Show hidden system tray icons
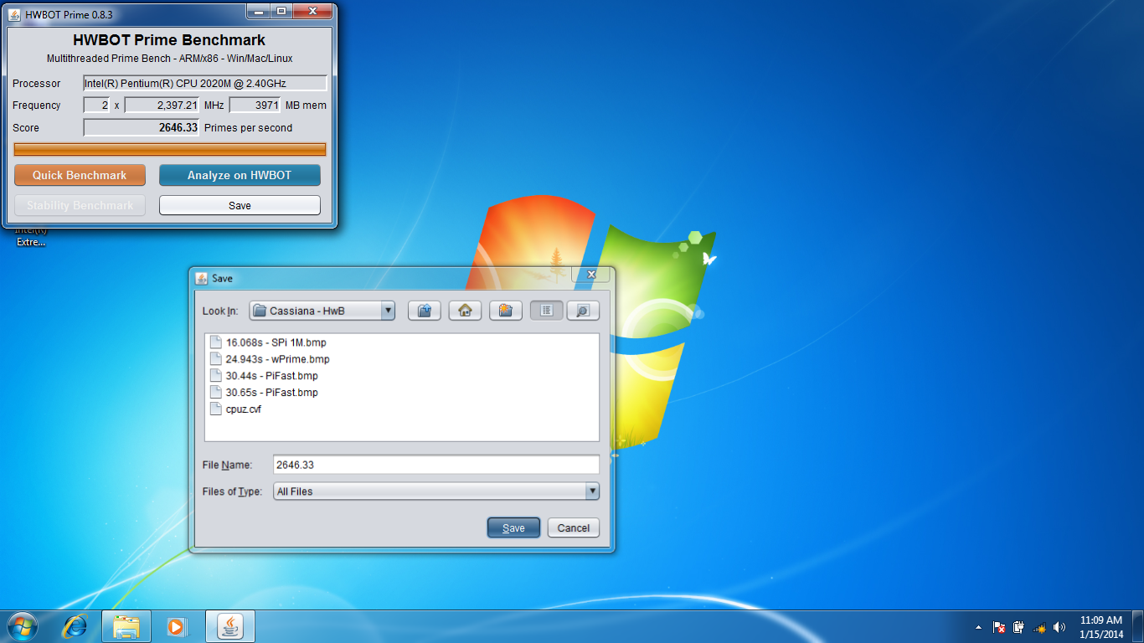 point(979,627)
